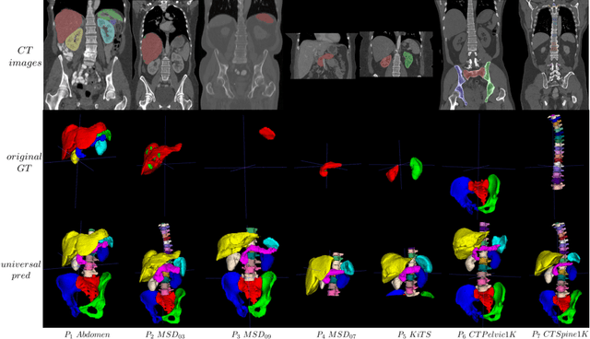The image size is (590, 339).
Task: Select the P1 Abdomen original GT rendering
Action: tap(86, 143)
